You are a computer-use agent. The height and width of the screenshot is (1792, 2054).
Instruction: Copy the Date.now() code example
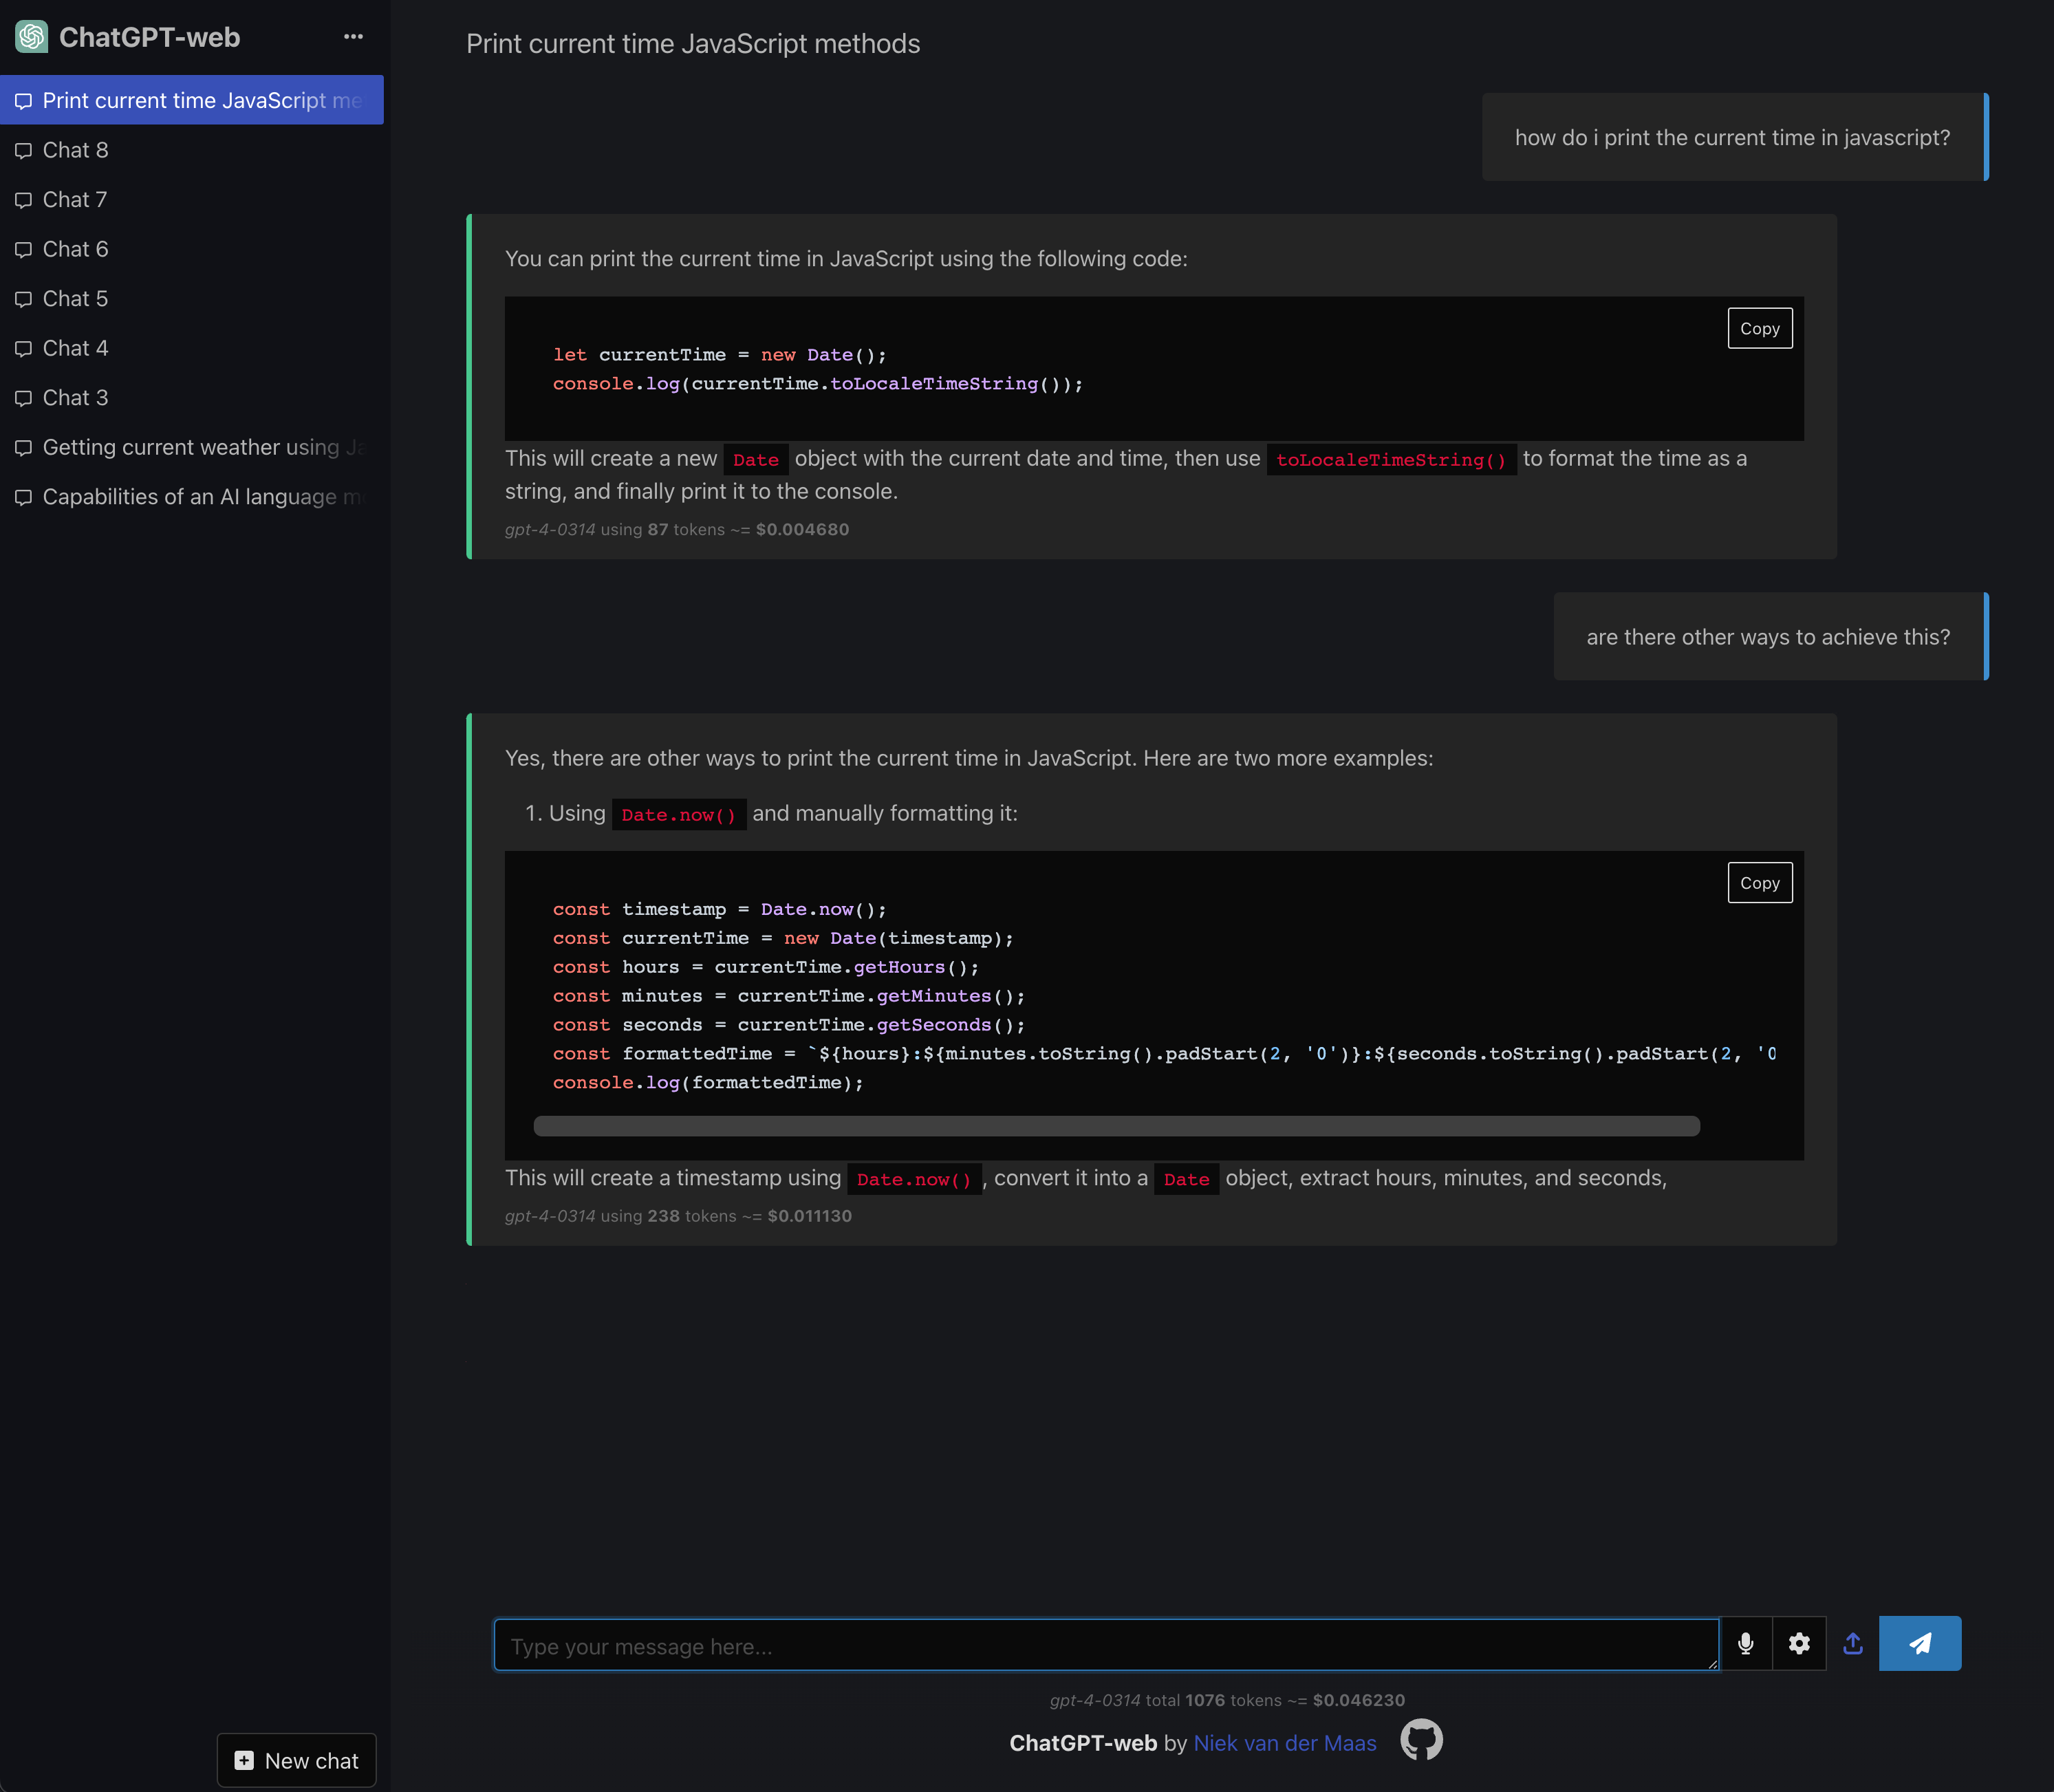click(x=1759, y=882)
